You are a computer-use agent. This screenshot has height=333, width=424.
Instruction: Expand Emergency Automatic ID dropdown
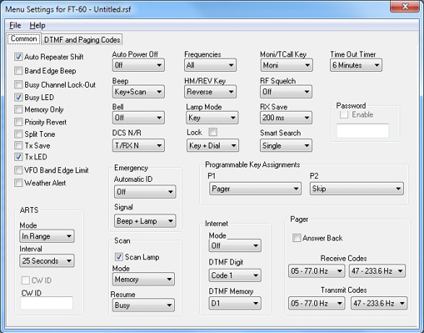145,191
